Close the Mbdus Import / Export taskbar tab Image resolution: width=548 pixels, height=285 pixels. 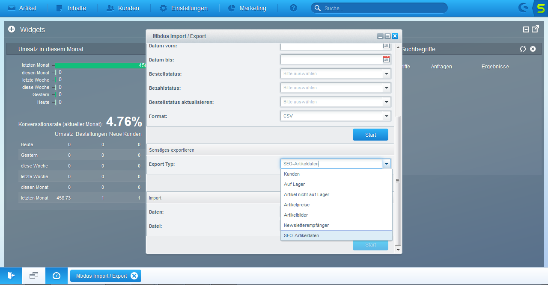coord(134,276)
